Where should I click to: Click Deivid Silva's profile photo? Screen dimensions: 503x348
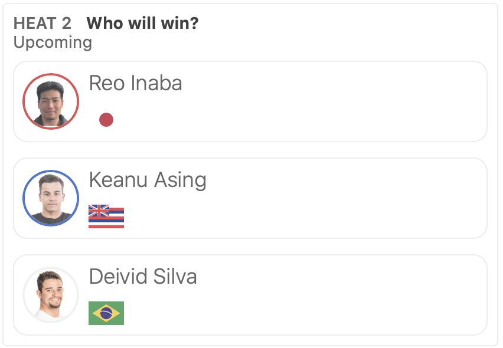pos(51,295)
